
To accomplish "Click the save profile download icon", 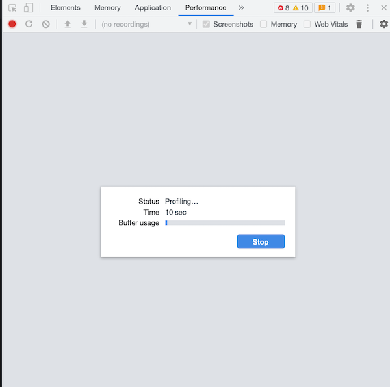I will pos(84,24).
